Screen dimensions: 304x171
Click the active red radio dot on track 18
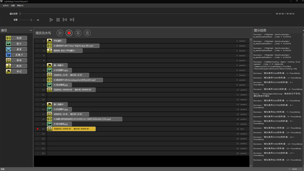click(x=37, y=129)
